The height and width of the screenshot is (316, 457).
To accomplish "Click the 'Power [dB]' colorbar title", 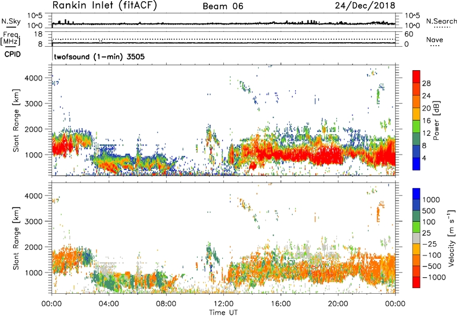I will coord(436,120).
